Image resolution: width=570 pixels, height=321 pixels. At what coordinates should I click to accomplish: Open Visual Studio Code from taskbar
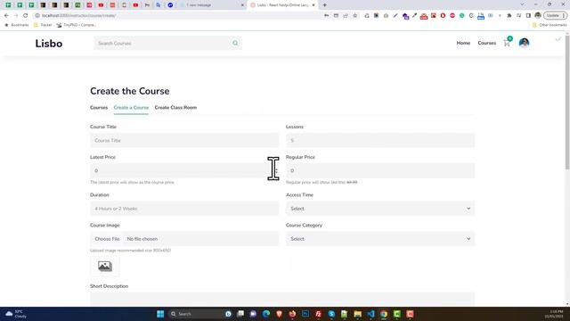(x=370, y=314)
